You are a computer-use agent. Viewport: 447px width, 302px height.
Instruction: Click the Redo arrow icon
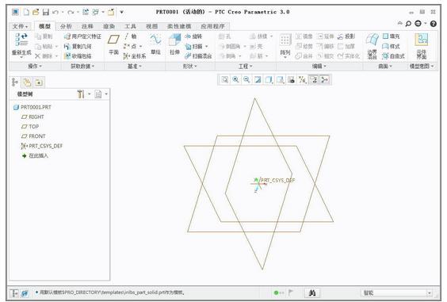[71, 12]
